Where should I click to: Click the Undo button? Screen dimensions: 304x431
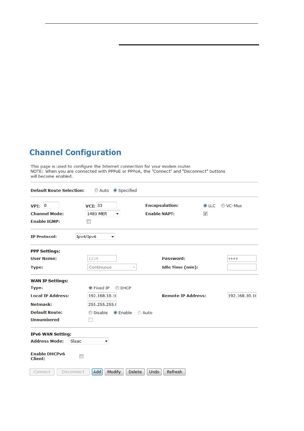pyautogui.click(x=154, y=372)
